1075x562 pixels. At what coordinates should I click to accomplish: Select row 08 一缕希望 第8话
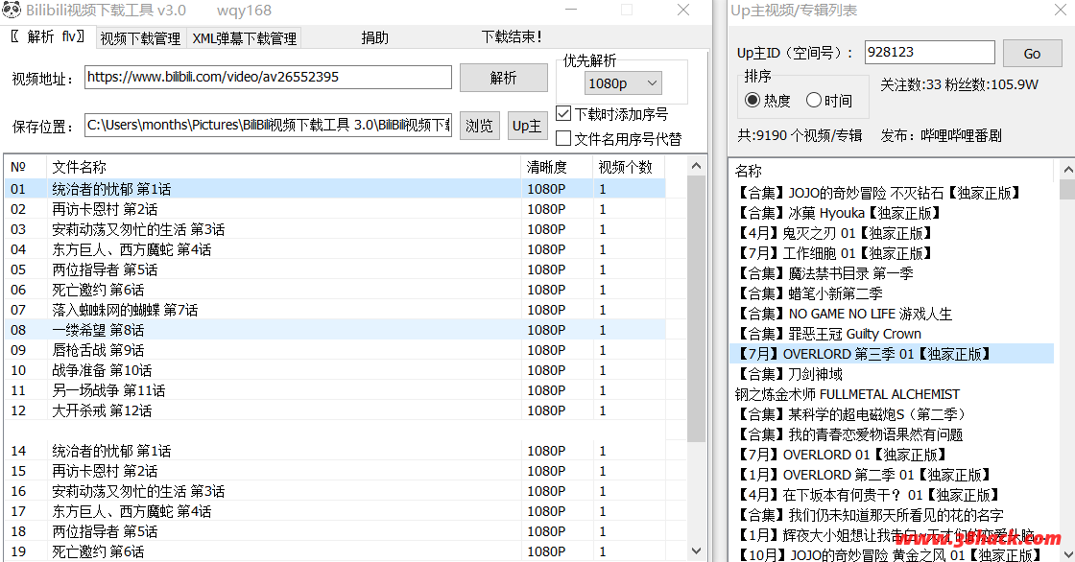[335, 330]
